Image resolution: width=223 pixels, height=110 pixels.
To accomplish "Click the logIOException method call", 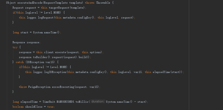I will point(57,72).
